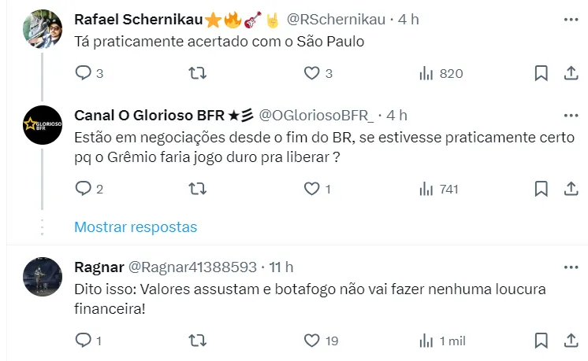The image size is (588, 361).
Task: Bookmark Rafael Schernikau's tweet
Action: [x=541, y=73]
